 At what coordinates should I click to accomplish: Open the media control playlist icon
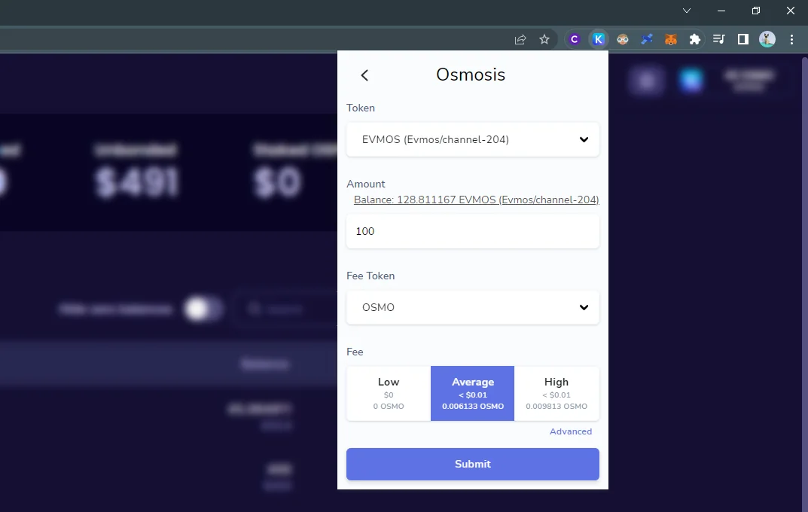pos(719,39)
